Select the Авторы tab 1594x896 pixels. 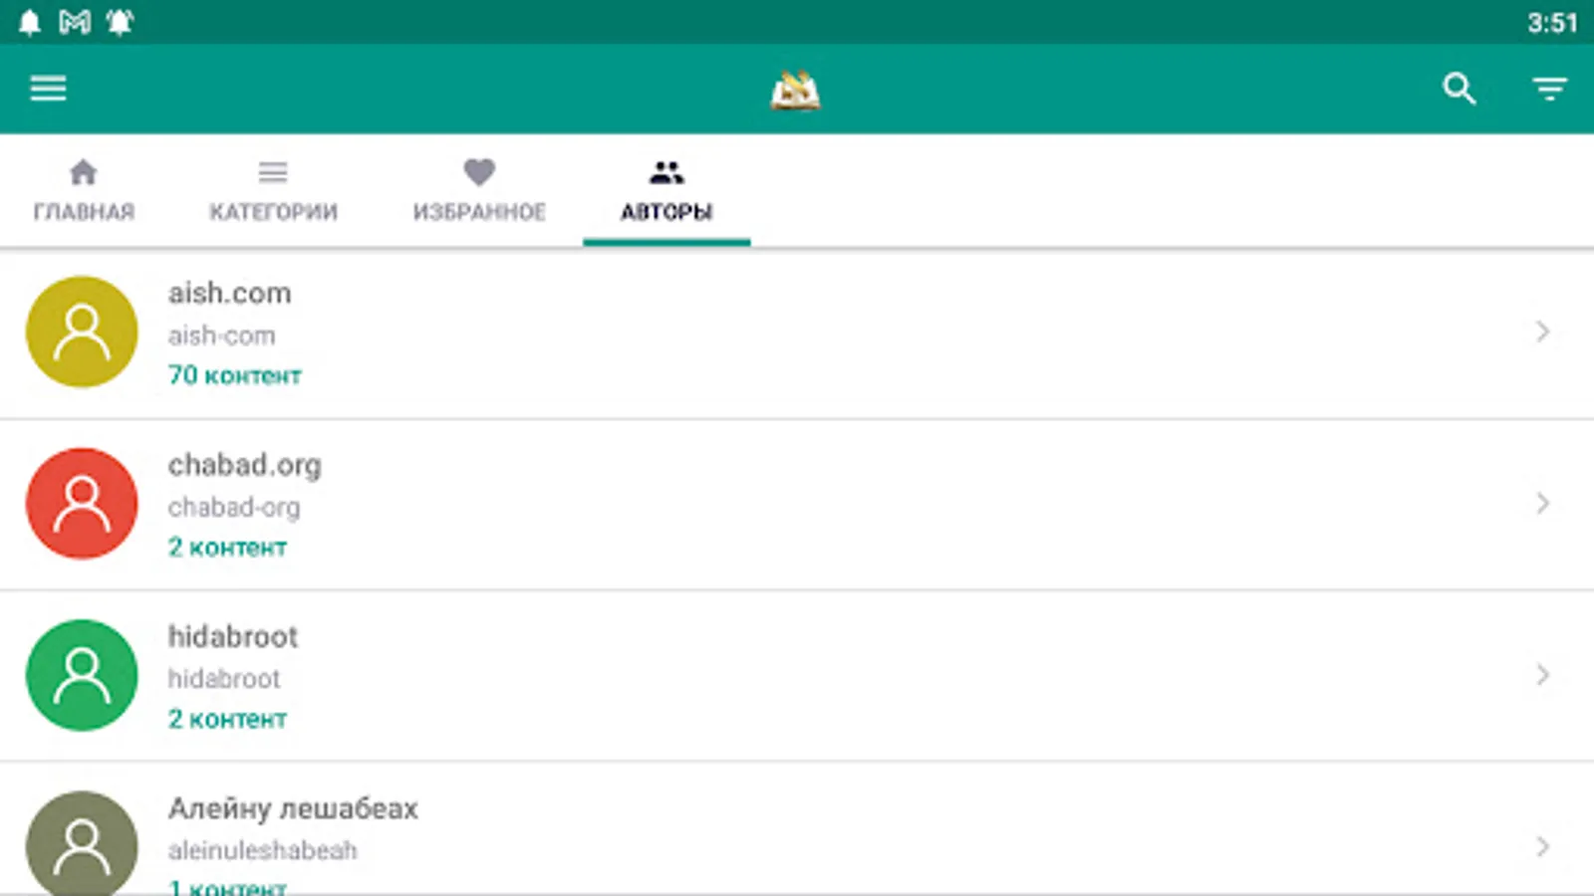(x=666, y=190)
